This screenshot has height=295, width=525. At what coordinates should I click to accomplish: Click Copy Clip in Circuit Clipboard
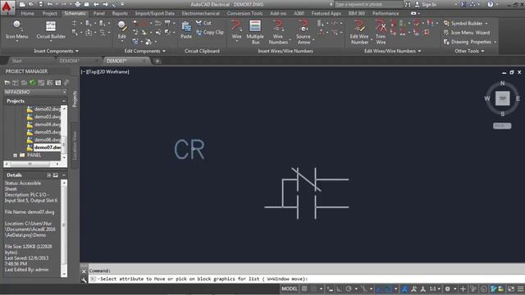click(210, 33)
